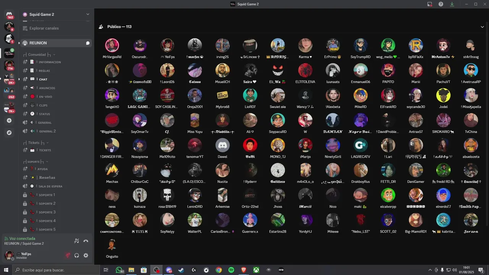Open Brave browser from the taskbar
Screen dimensions: 489x275
coord(244,270)
